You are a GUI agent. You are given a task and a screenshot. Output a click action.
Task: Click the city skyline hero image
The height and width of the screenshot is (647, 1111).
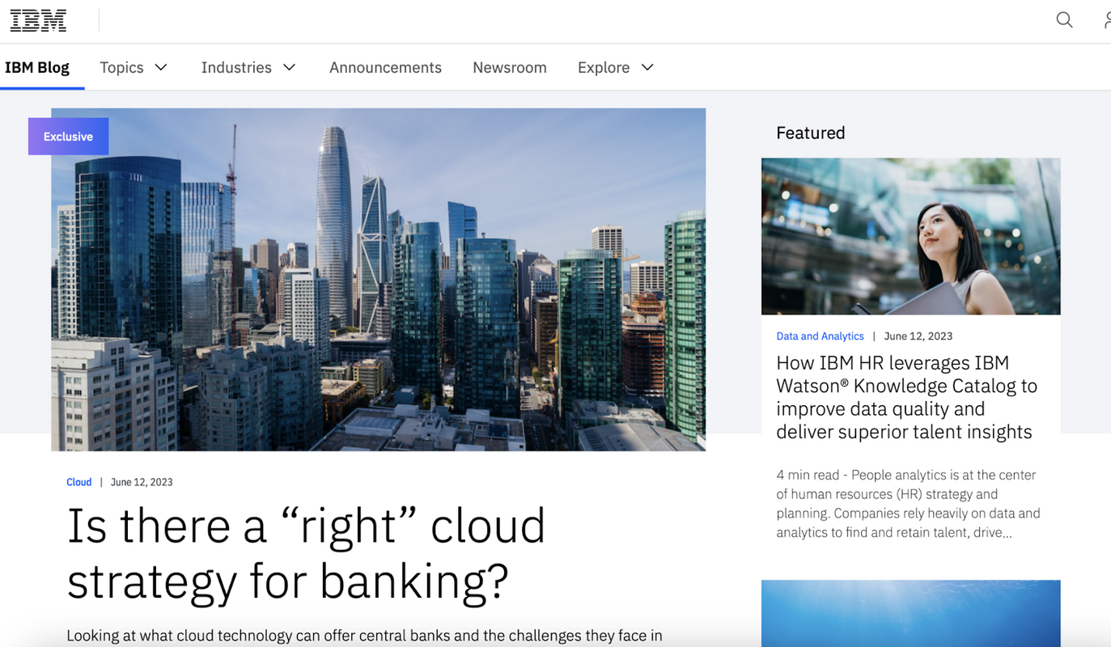[x=378, y=278]
